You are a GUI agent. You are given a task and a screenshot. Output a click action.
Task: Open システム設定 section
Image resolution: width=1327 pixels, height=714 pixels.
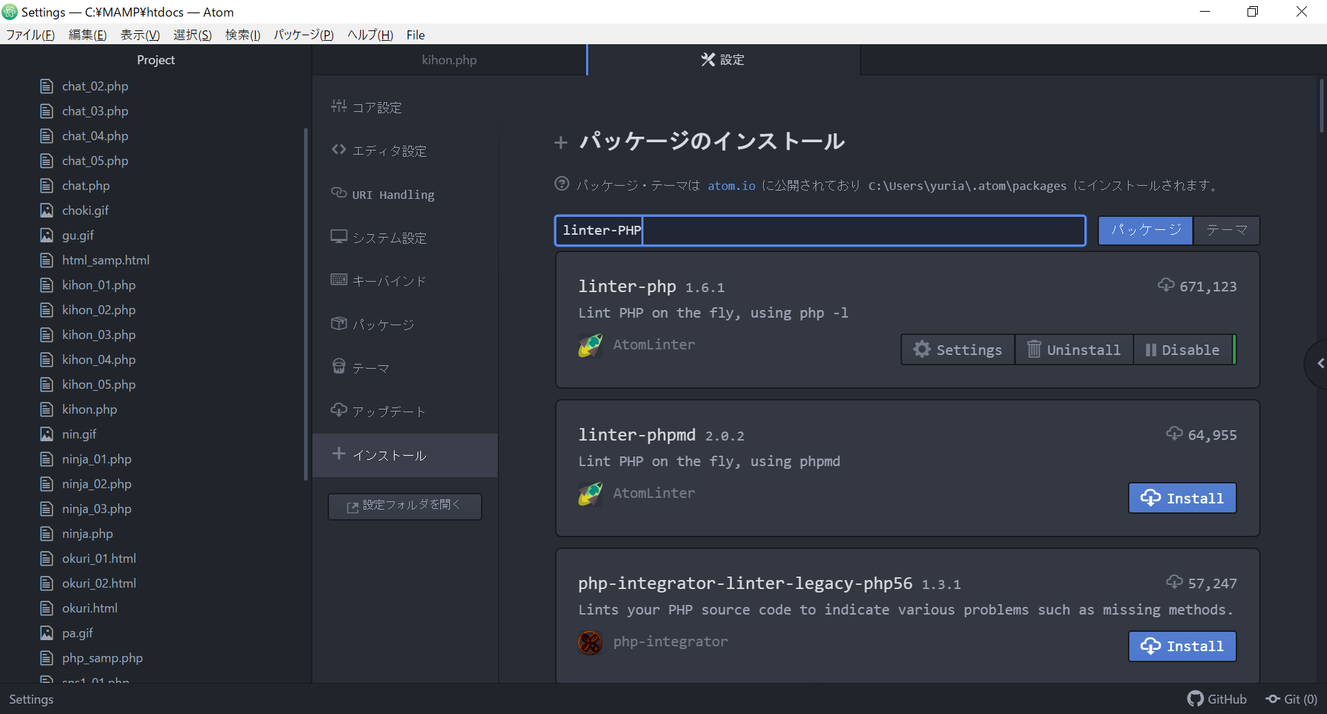coord(405,238)
